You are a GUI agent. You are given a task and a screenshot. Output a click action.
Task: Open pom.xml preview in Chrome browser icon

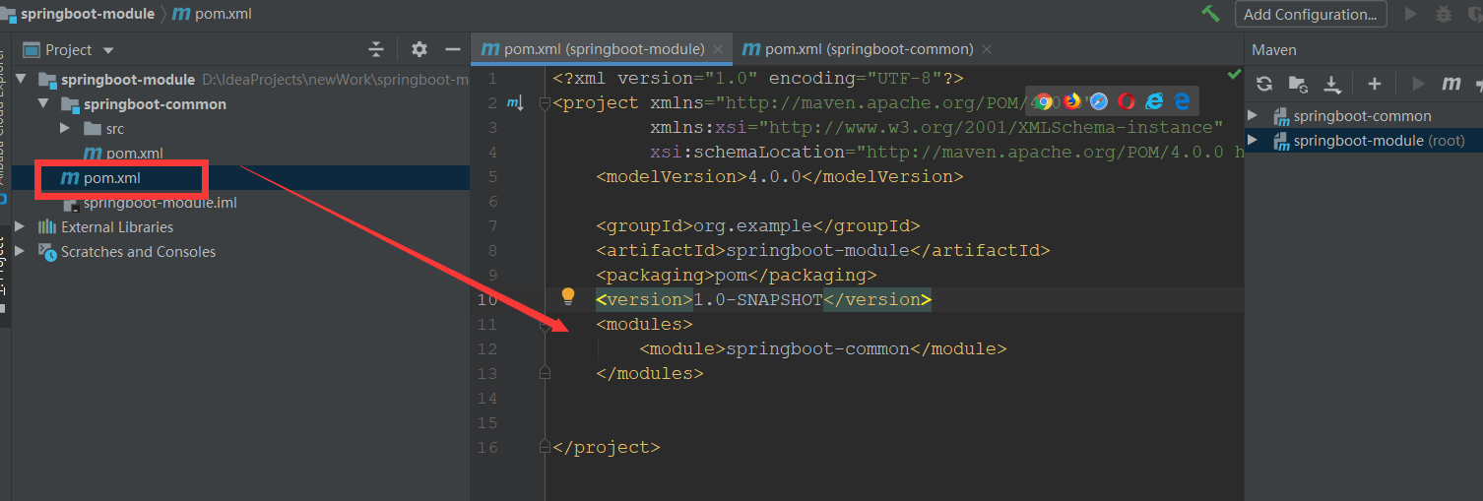1044,100
